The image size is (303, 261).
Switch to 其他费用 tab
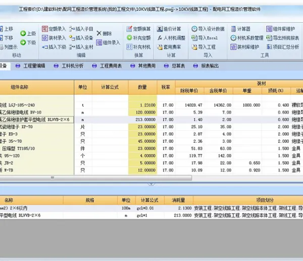(x=143, y=66)
